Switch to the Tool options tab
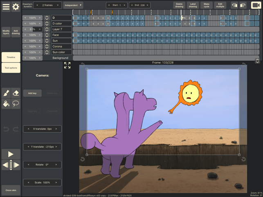The width and height of the screenshot is (263, 197). [x=11, y=68]
